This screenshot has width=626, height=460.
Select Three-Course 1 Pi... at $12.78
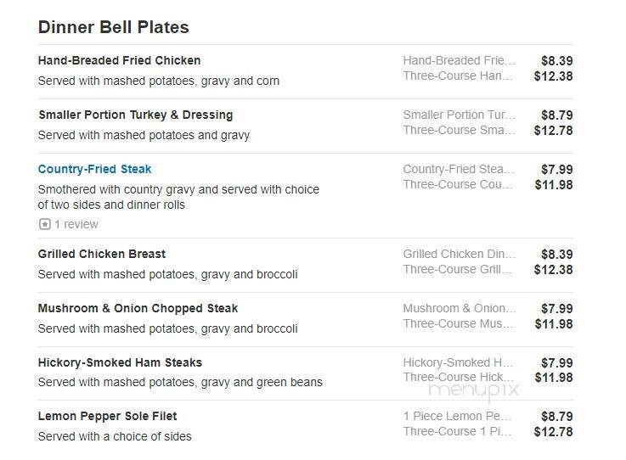(457, 432)
